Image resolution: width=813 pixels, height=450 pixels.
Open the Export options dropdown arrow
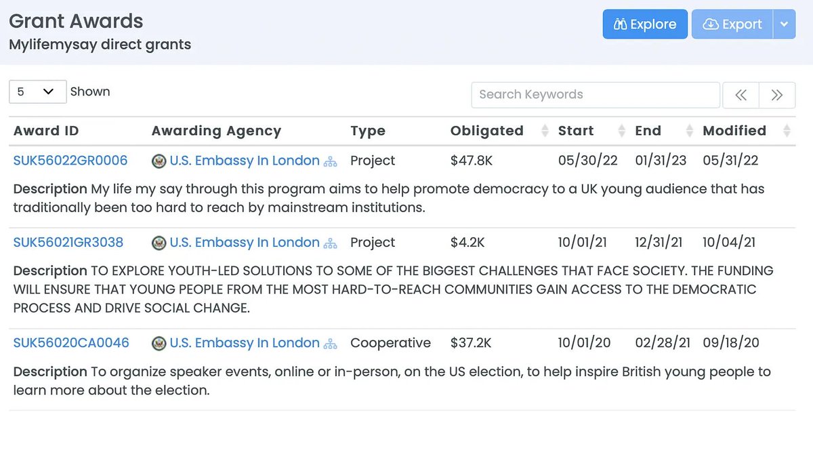pos(784,24)
